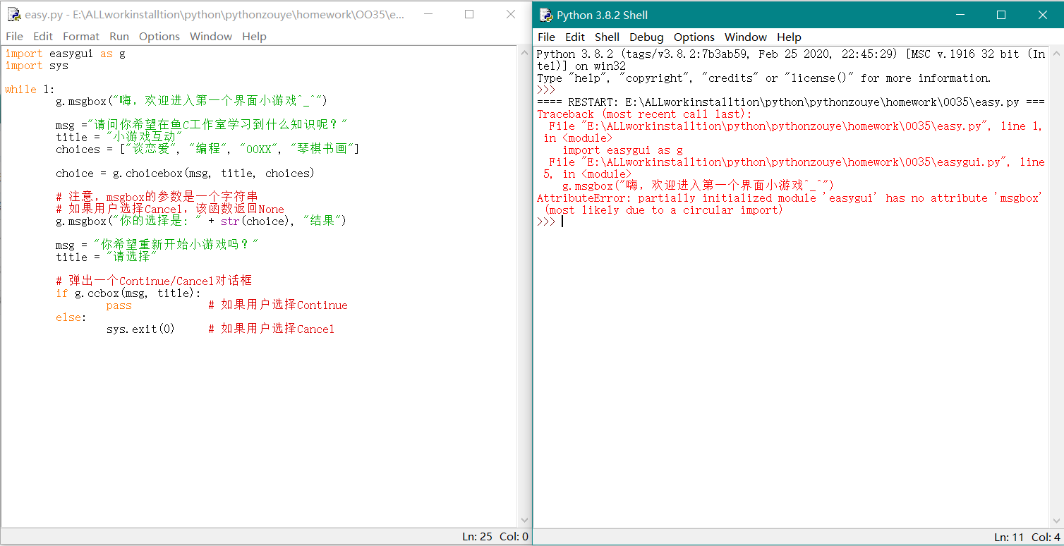Close the Python 3.8.2 Shell window
The image size is (1064, 546).
[x=1043, y=15]
